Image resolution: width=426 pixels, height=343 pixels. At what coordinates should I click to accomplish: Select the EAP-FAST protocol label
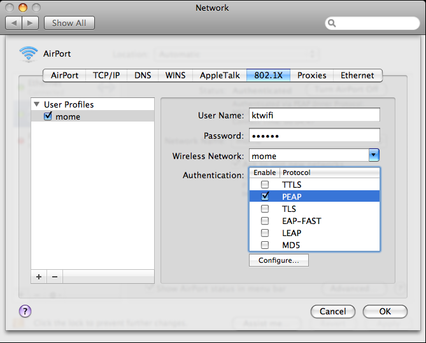point(302,221)
